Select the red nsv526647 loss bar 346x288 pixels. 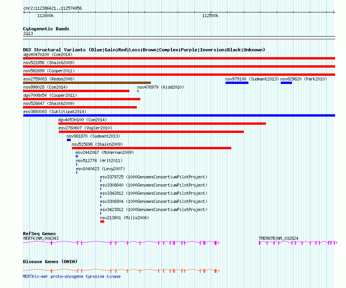pyautogui.click(x=80, y=107)
